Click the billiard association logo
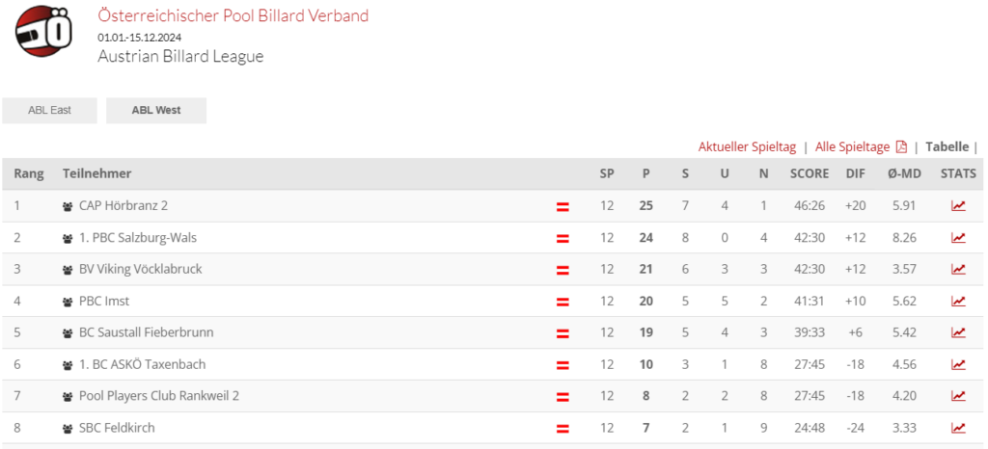The width and height of the screenshot is (988, 449). click(43, 30)
